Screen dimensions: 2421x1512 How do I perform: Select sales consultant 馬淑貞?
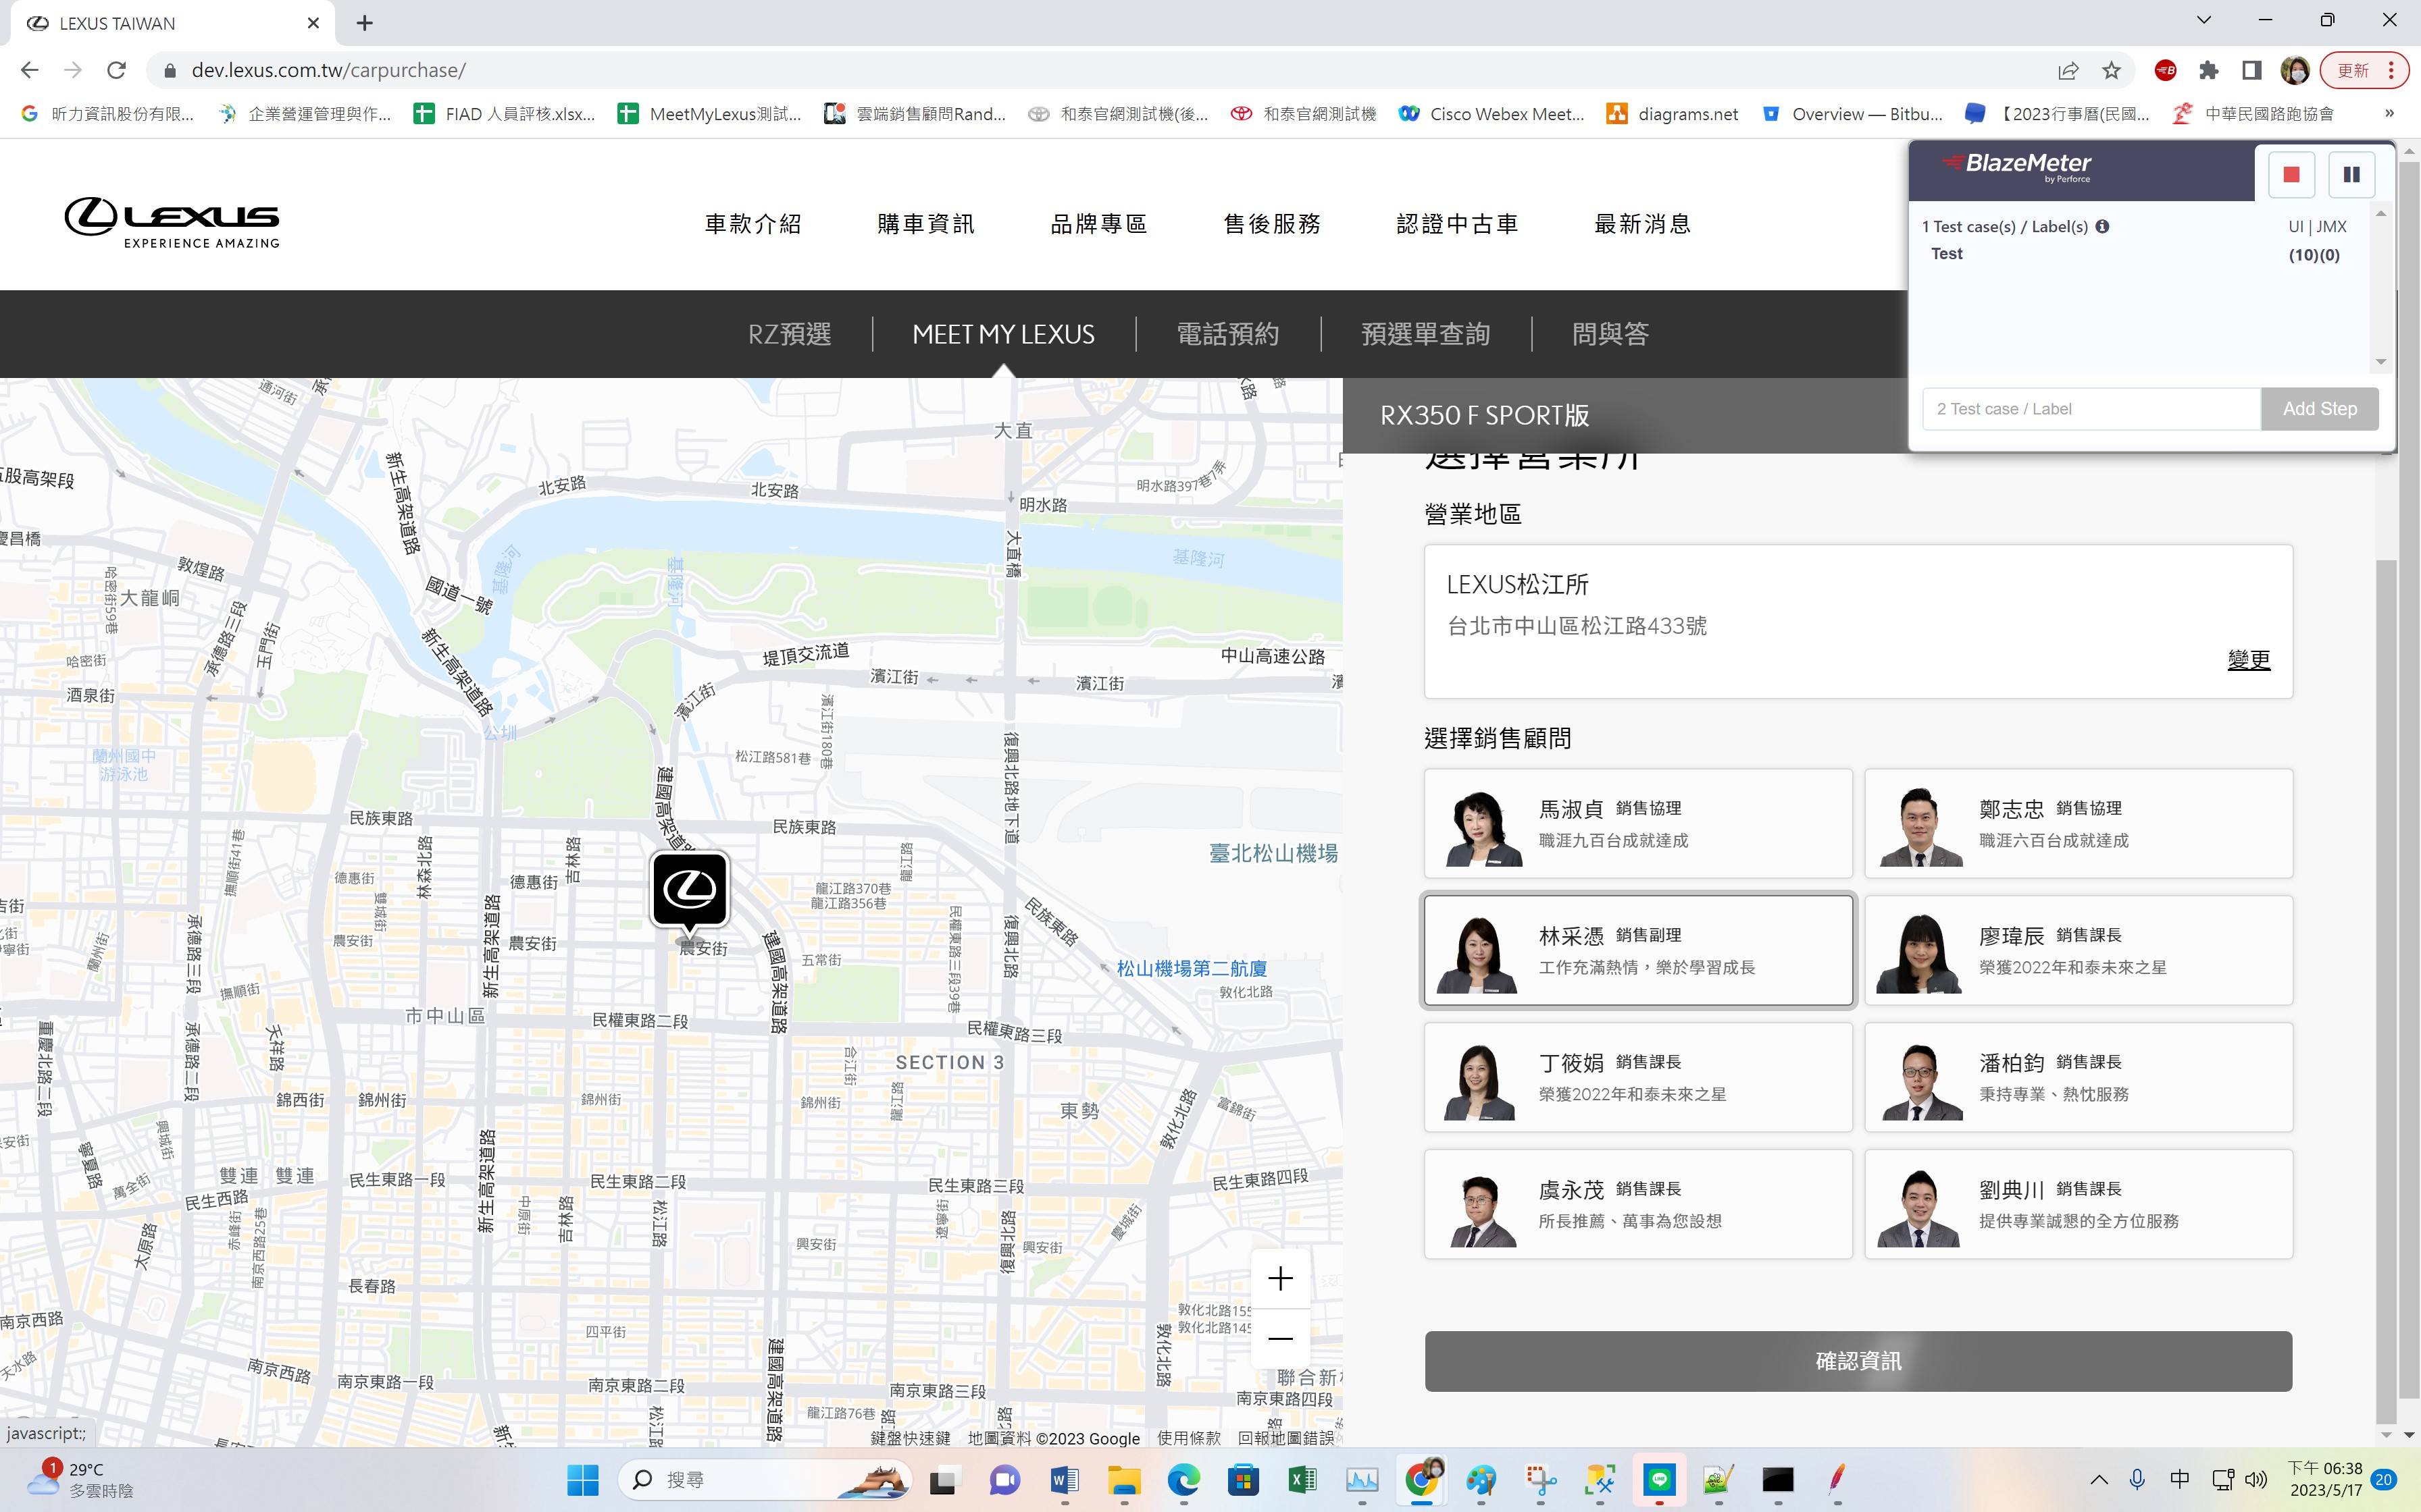[x=1637, y=823]
